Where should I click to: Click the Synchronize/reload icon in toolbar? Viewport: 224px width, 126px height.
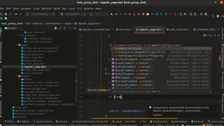pos(10,14)
